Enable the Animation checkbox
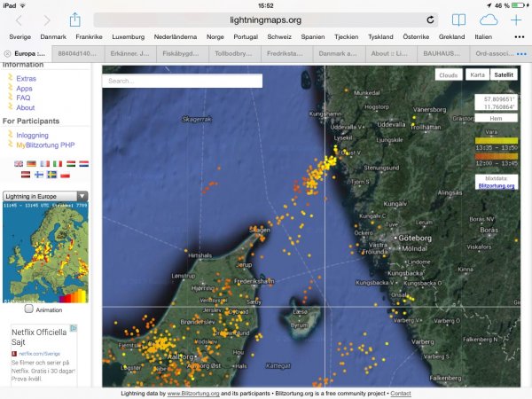The height and width of the screenshot is (399, 532). point(29,309)
